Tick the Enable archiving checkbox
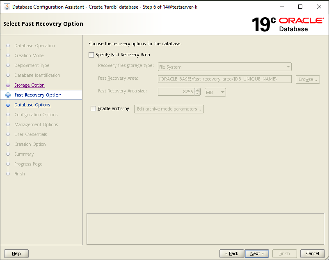The height and width of the screenshot is (260, 329). click(x=93, y=108)
